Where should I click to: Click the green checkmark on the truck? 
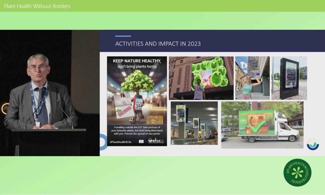point(258,124)
